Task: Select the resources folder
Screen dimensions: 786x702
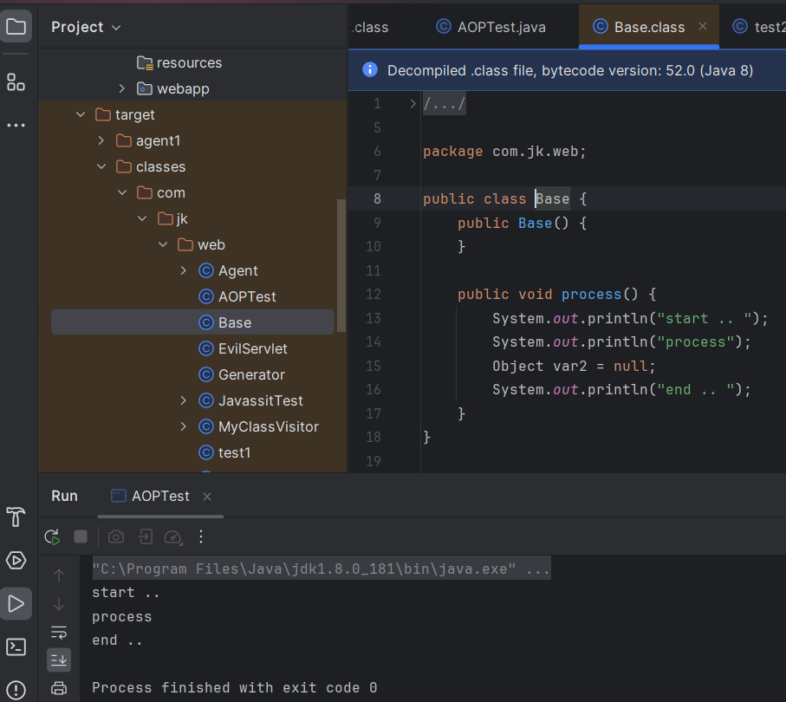Action: point(179,62)
